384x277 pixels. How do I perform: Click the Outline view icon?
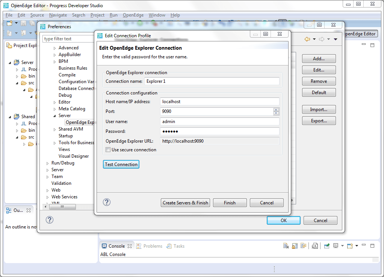pyautogui.click(x=9, y=210)
